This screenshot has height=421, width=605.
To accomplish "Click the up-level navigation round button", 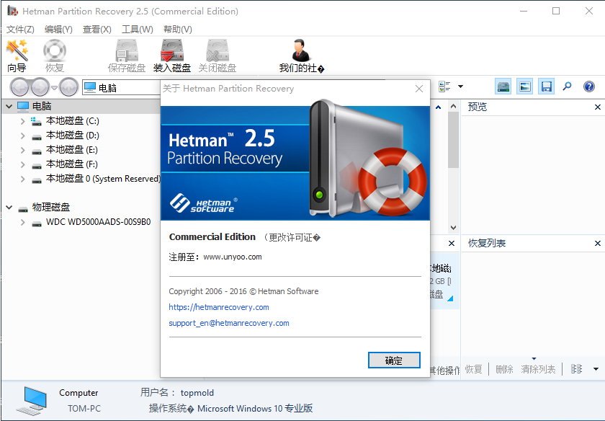I will pos(69,88).
